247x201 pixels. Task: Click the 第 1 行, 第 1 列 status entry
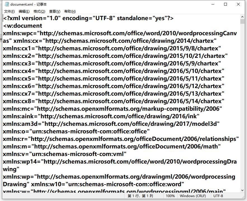point(140,196)
